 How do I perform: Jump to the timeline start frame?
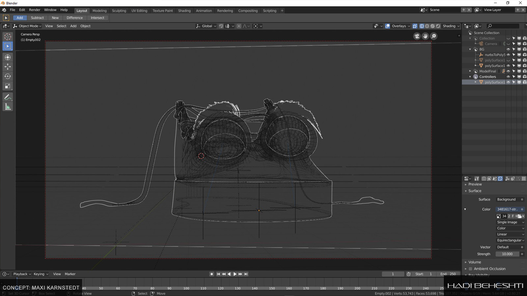pos(218,274)
